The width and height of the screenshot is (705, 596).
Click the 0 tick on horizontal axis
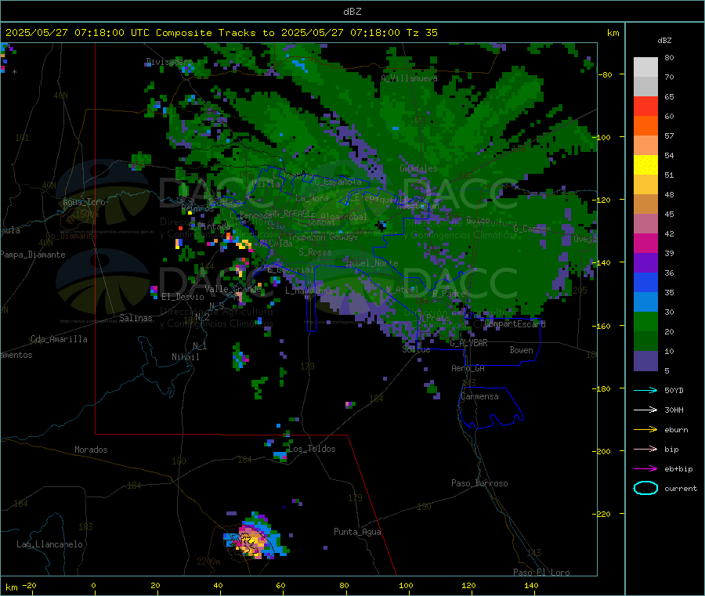(93, 585)
